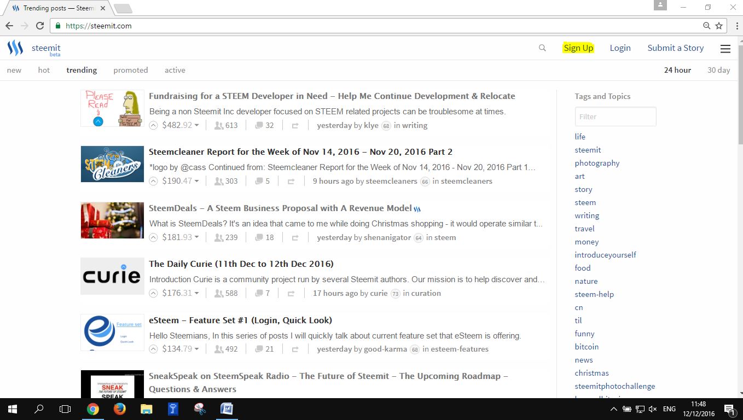This screenshot has width=743, height=420.
Task: Open the hamburger menu in Steemit header
Action: [725, 49]
